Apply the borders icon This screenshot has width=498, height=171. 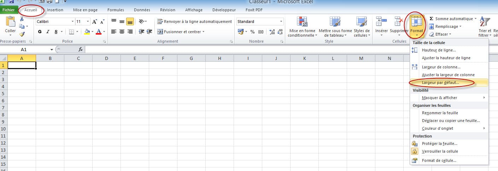click(x=72, y=32)
